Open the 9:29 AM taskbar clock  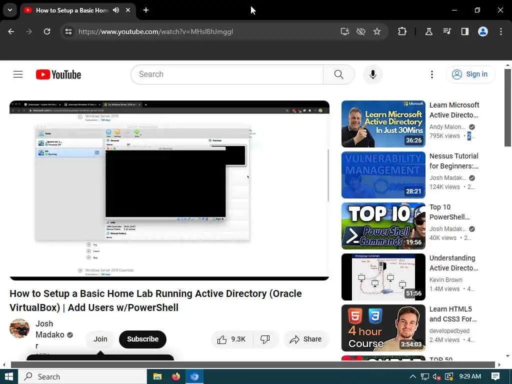click(470, 376)
